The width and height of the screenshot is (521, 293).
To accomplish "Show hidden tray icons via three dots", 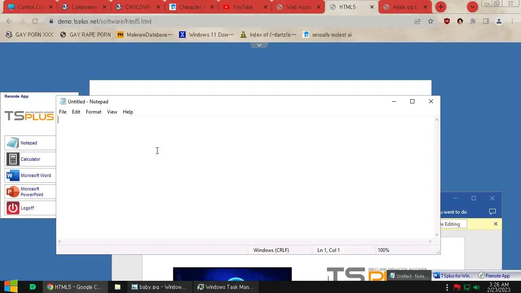I will coord(447,287).
